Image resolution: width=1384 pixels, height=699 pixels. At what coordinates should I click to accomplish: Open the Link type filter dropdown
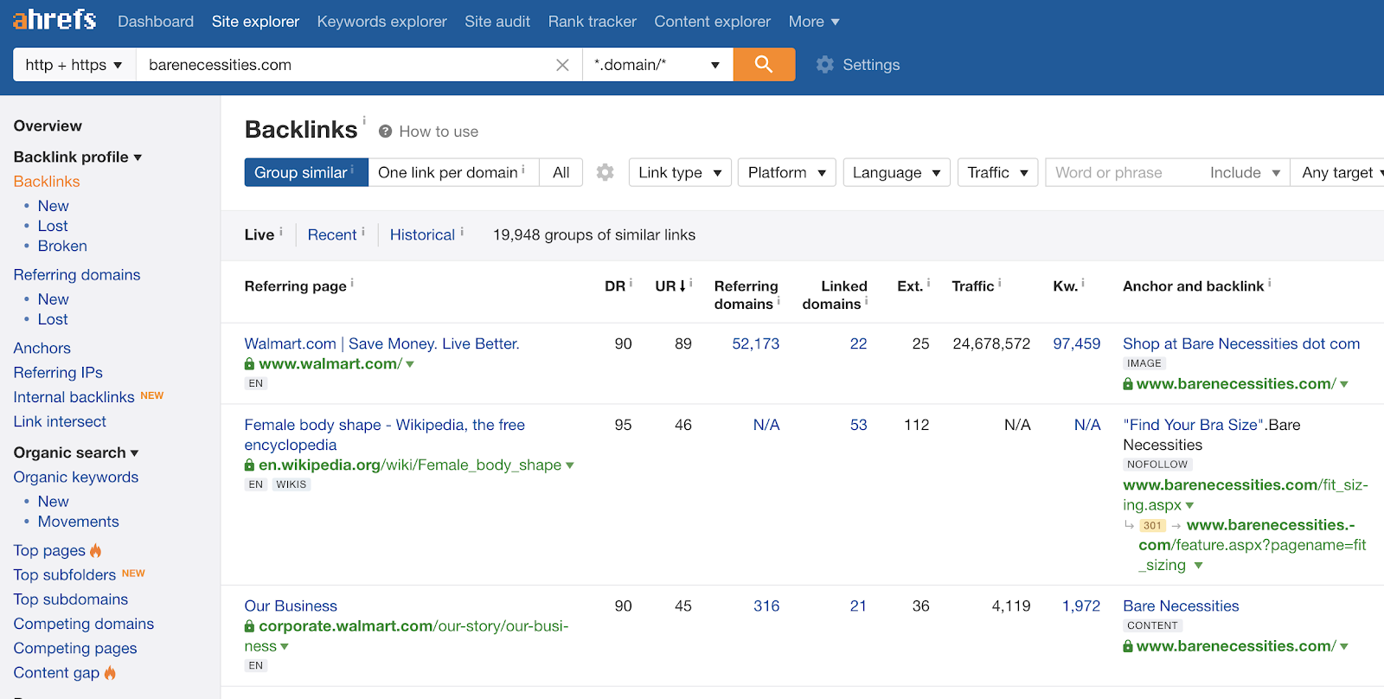pyautogui.click(x=680, y=172)
